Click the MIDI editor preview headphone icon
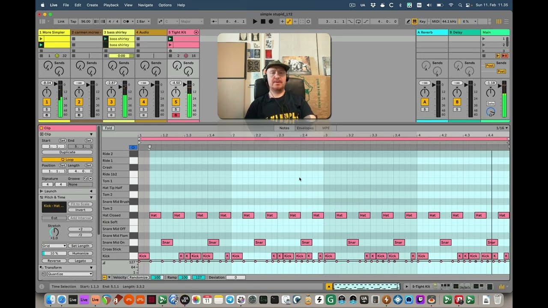 click(133, 147)
